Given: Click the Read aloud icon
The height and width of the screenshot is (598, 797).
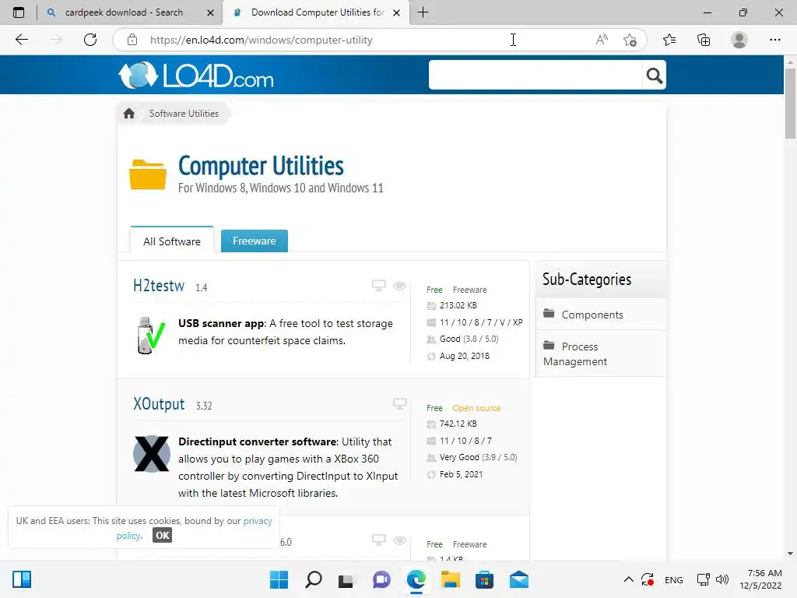Looking at the screenshot, I should click(x=602, y=40).
